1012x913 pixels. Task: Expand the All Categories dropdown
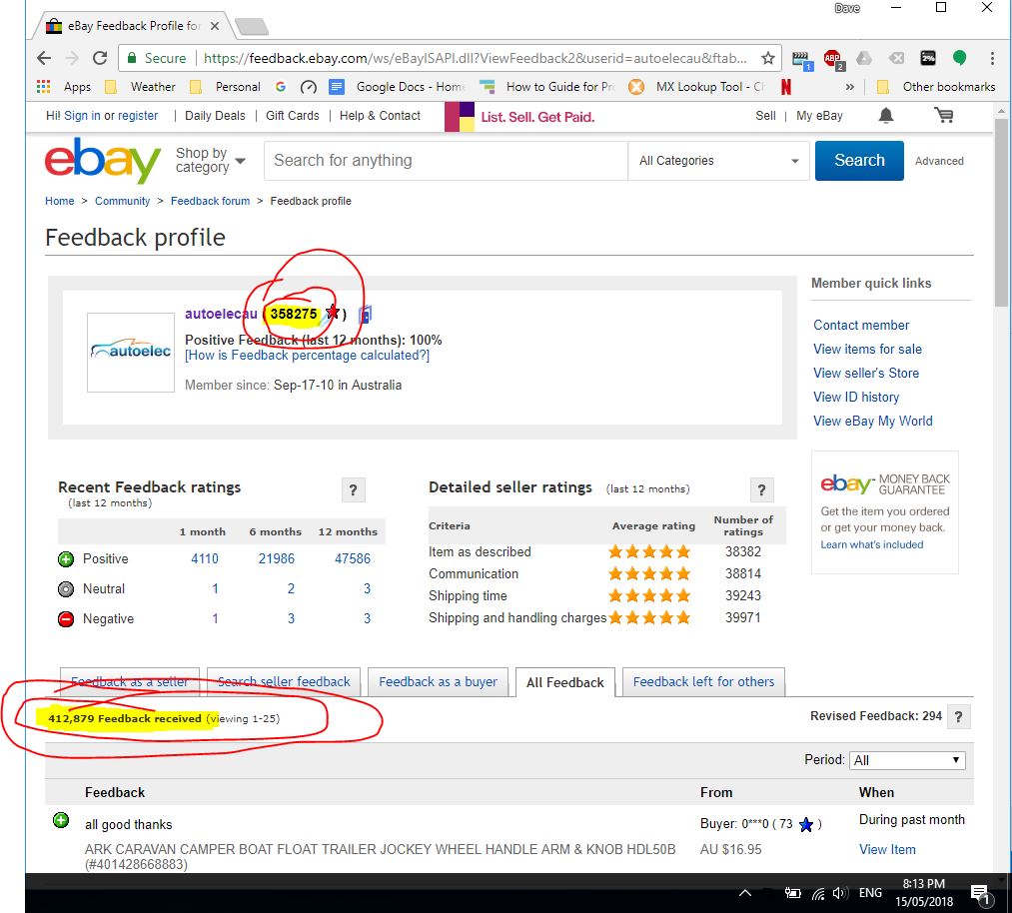[718, 161]
